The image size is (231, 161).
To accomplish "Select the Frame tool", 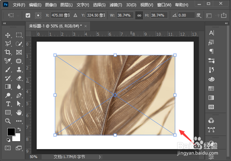I will pos(19,52).
